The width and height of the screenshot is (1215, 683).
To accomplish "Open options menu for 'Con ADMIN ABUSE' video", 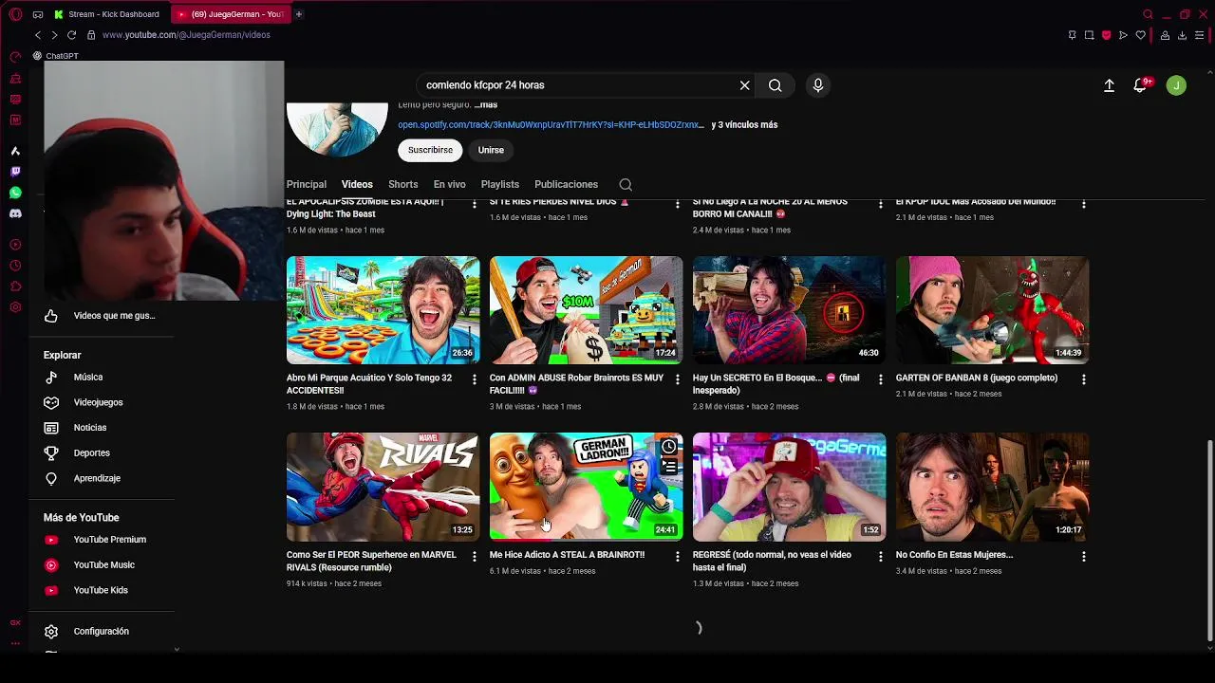I will 677,379.
